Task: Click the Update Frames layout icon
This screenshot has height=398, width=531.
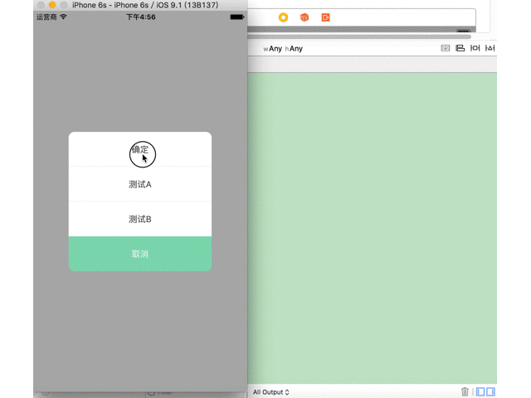Action: pyautogui.click(x=445, y=49)
